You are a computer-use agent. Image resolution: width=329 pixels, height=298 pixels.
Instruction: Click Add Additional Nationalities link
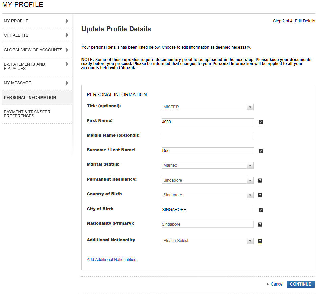pyautogui.click(x=111, y=260)
